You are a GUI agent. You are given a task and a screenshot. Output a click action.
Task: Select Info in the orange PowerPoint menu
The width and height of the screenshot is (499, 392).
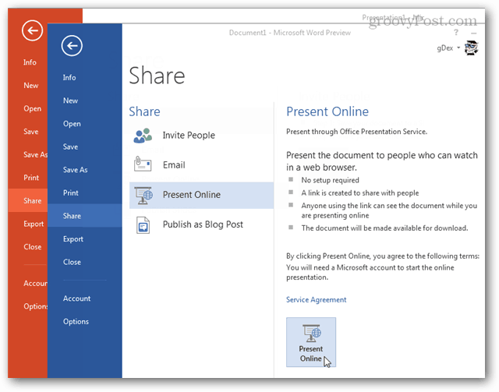(30, 62)
